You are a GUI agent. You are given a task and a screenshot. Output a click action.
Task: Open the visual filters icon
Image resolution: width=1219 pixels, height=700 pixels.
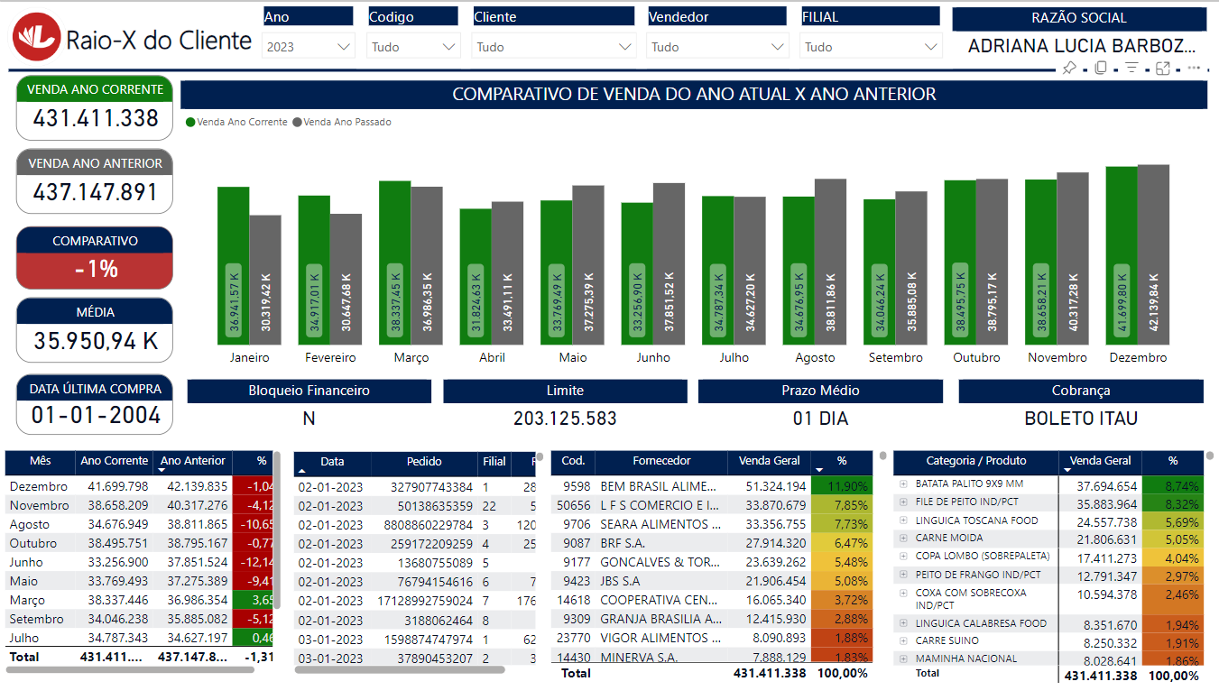coord(1131,68)
